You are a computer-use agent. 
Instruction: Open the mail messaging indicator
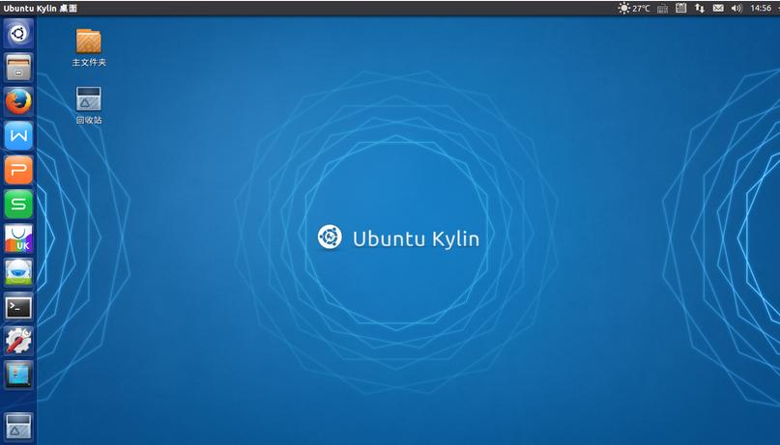coord(718,8)
